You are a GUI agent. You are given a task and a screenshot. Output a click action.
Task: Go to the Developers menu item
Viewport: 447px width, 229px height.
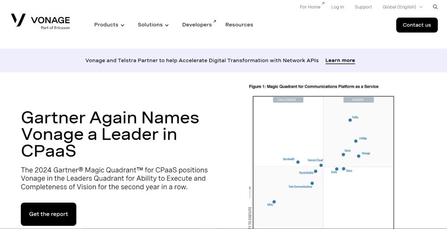click(x=197, y=25)
